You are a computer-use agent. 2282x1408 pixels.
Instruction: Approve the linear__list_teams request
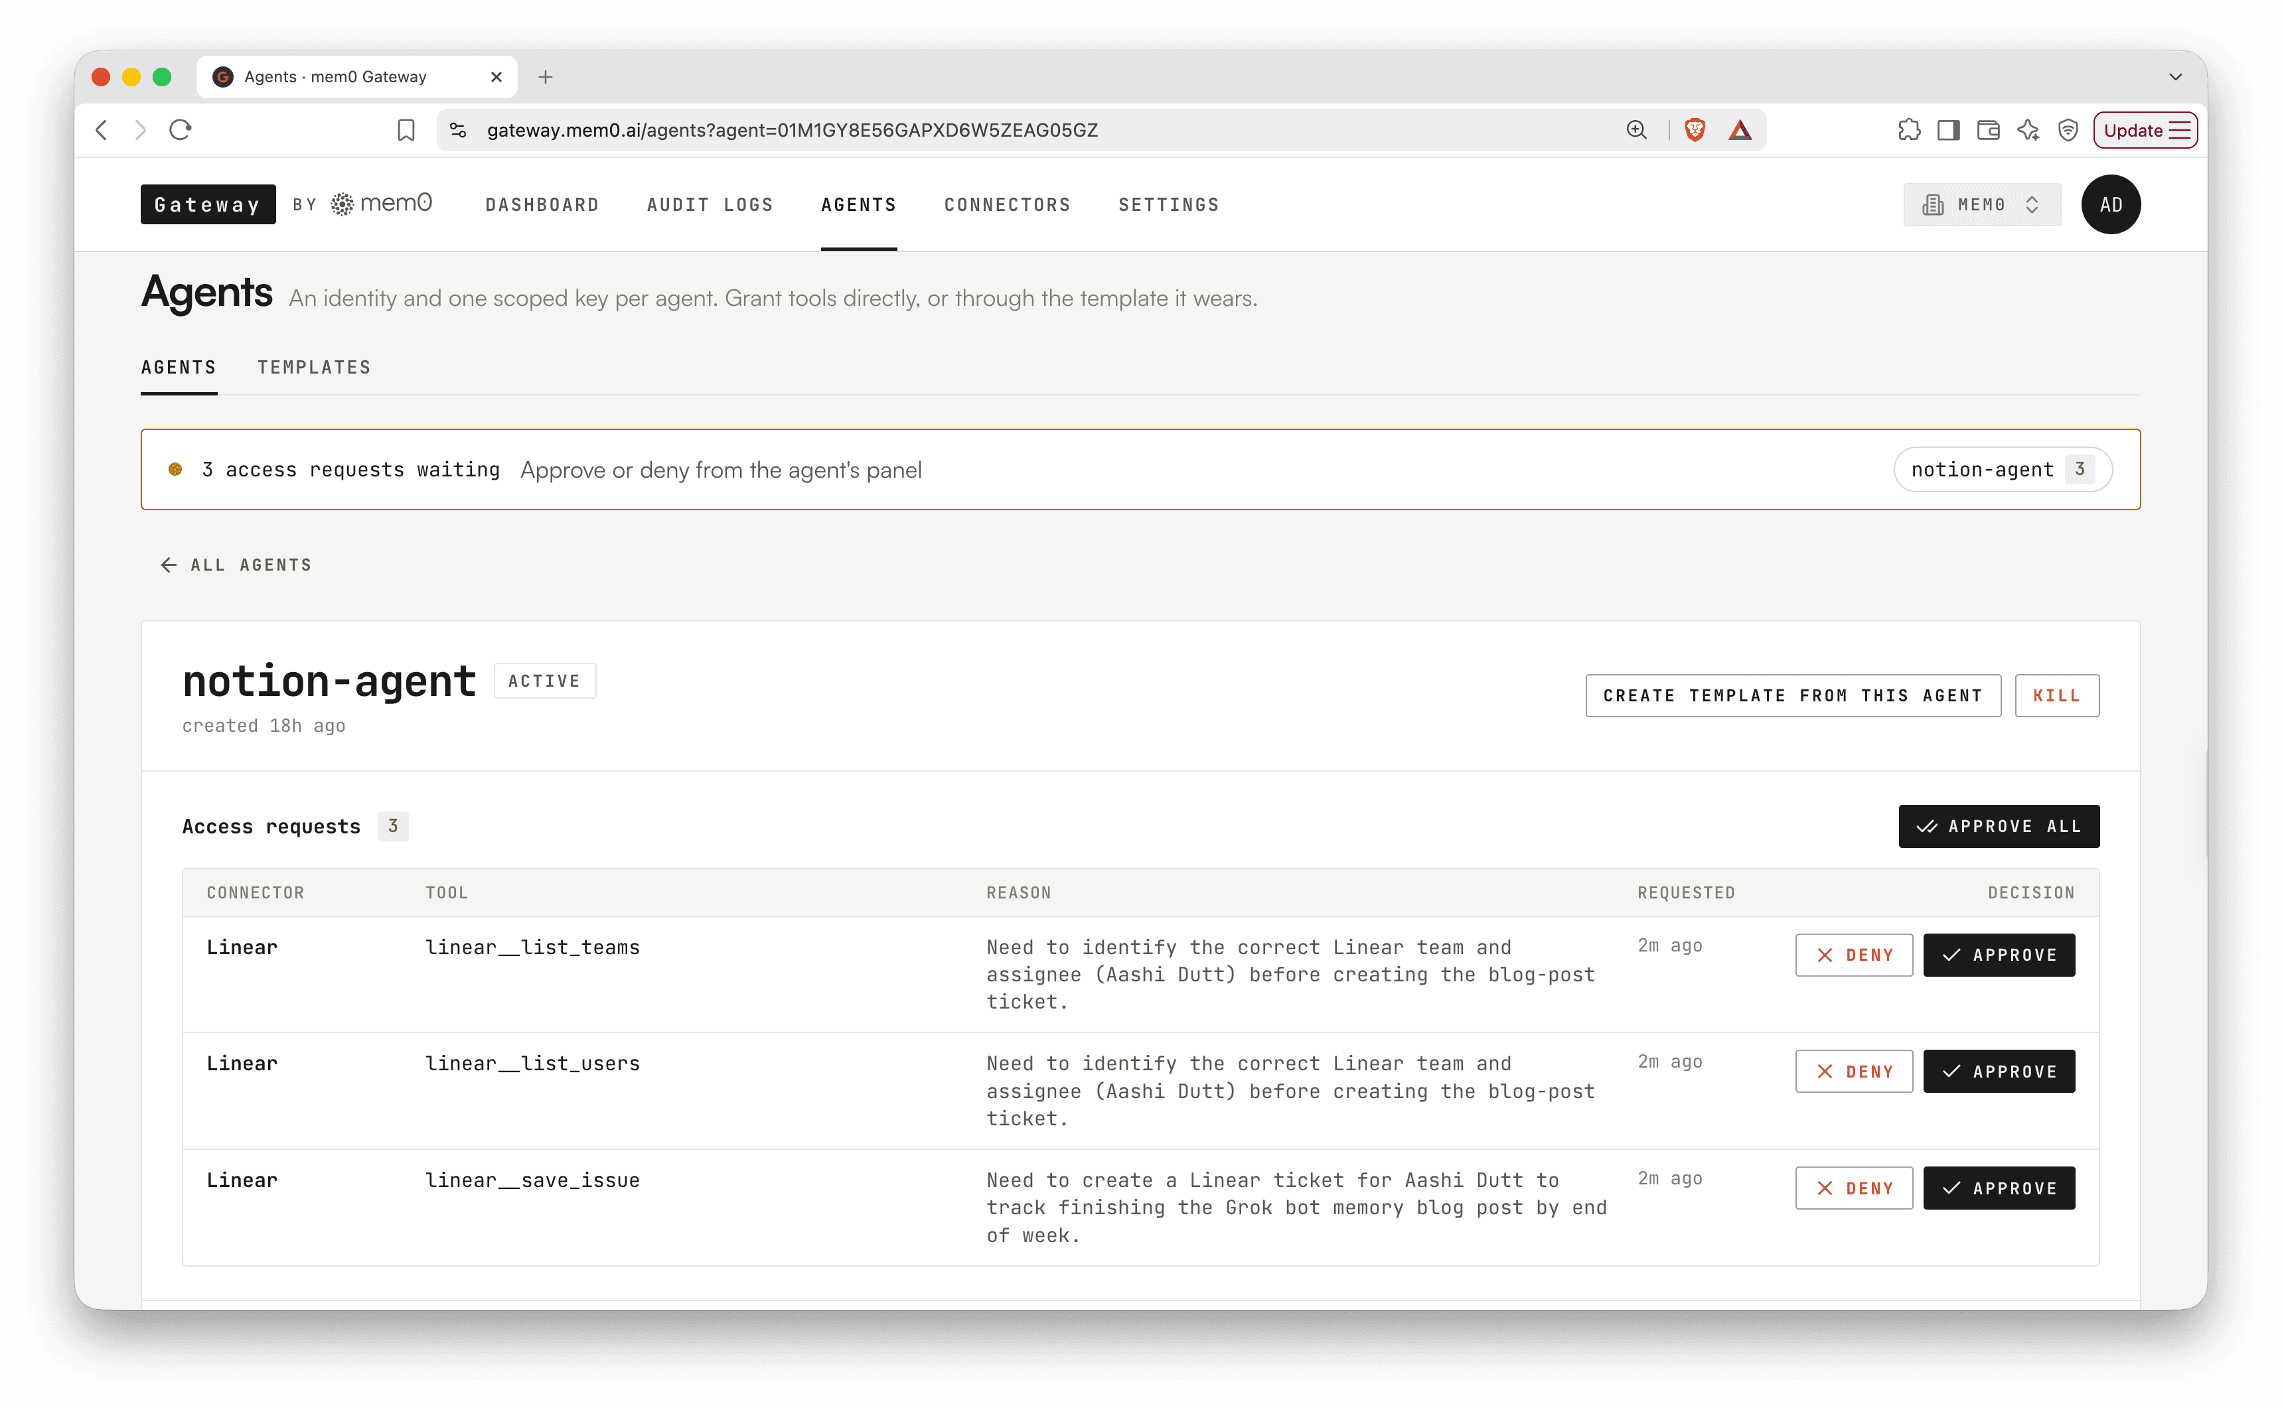click(1999, 955)
